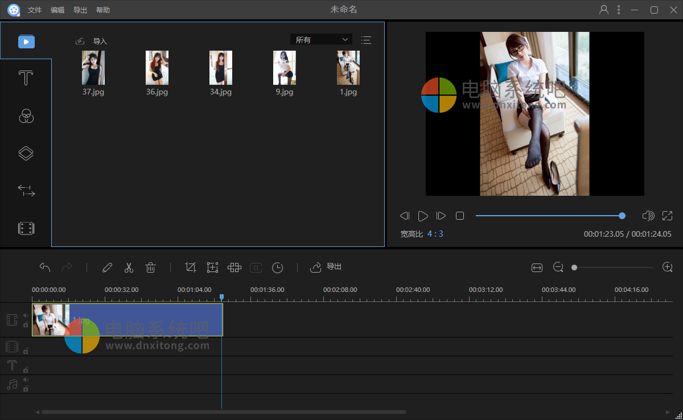
Task: Zoom in the timeline with plus magnifier
Action: (668, 267)
